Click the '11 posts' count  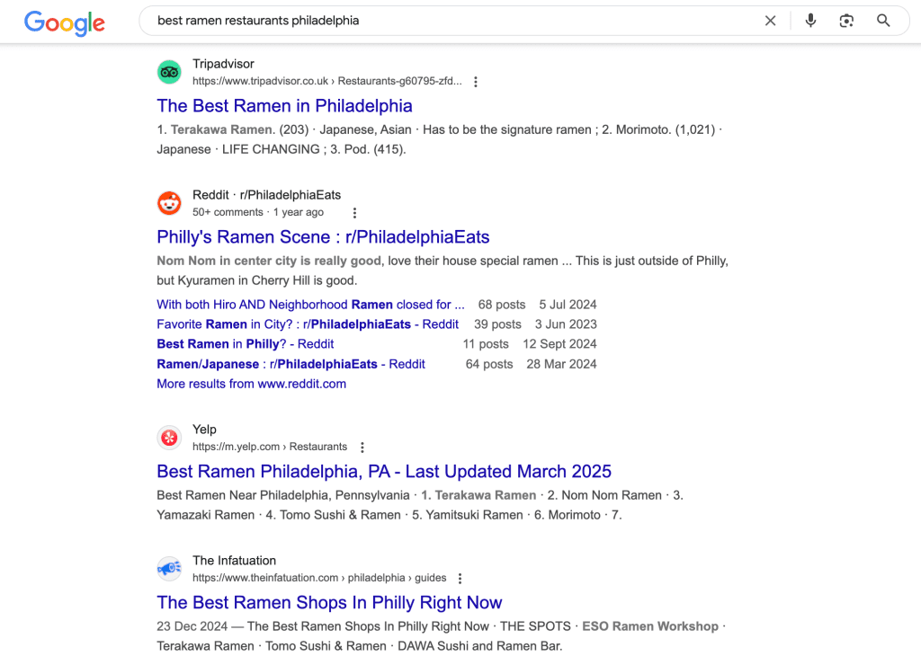[486, 344]
